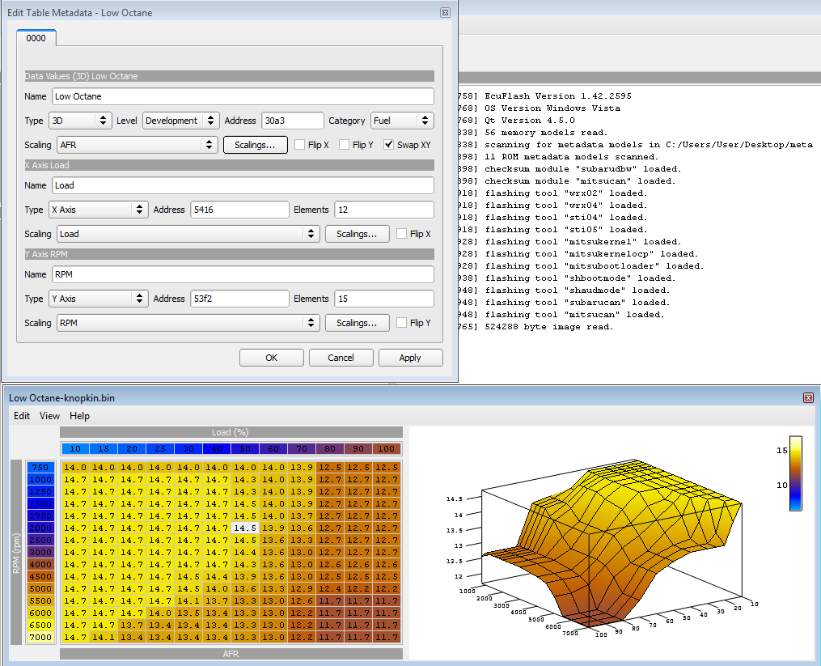Click the Low Octane name input field

243,96
